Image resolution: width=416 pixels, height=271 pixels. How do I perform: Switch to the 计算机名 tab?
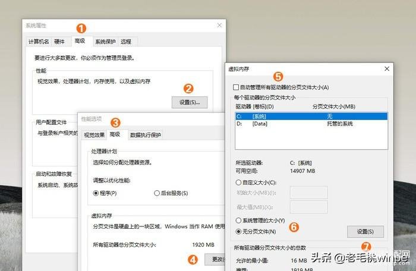point(39,42)
